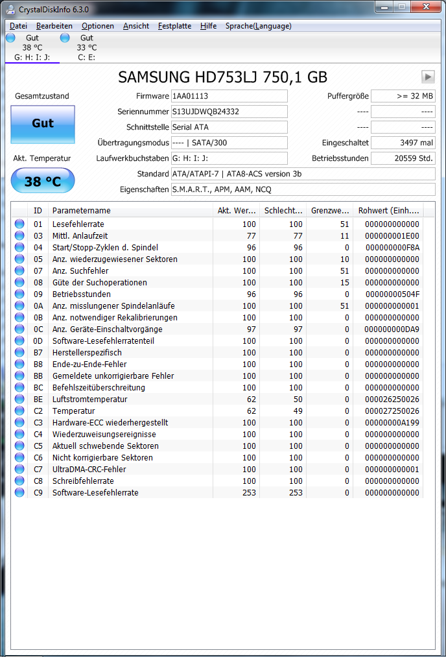This screenshot has height=657, width=446.
Task: Click status orb for Anz. misslungener Spindelanläufe
Action: point(19,305)
